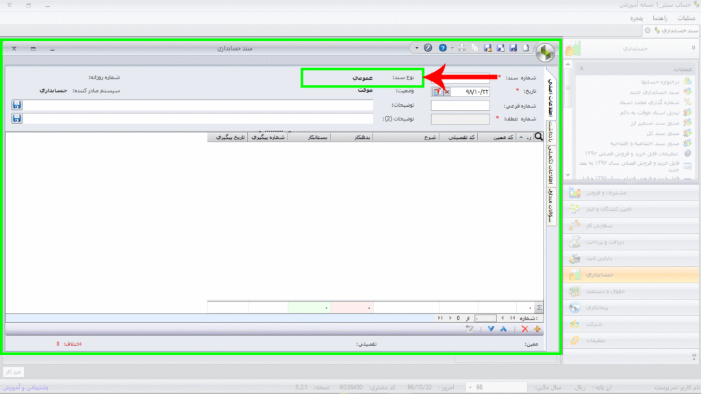Select مشتریان و فروش module
Viewport: 701px width, 394px height.
[630, 192]
